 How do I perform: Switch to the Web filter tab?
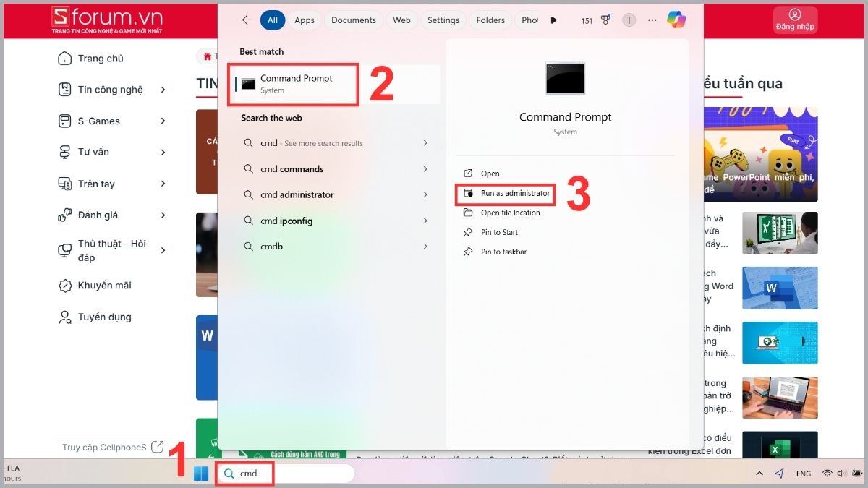point(402,20)
